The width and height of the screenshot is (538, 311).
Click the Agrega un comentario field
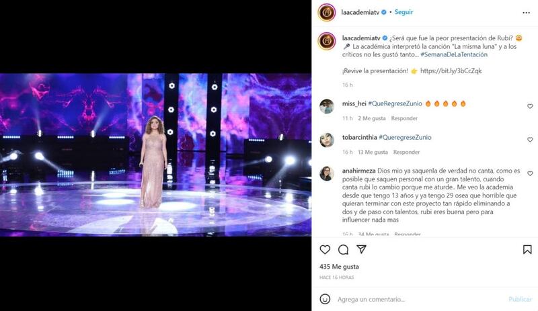[420, 300]
